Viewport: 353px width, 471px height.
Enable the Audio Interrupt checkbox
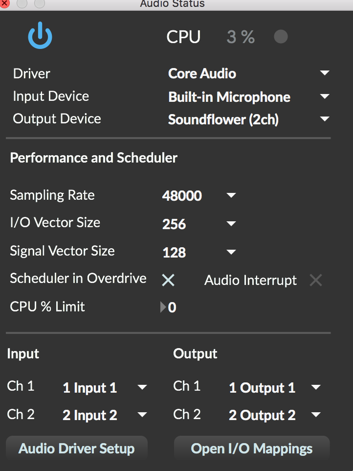point(316,280)
